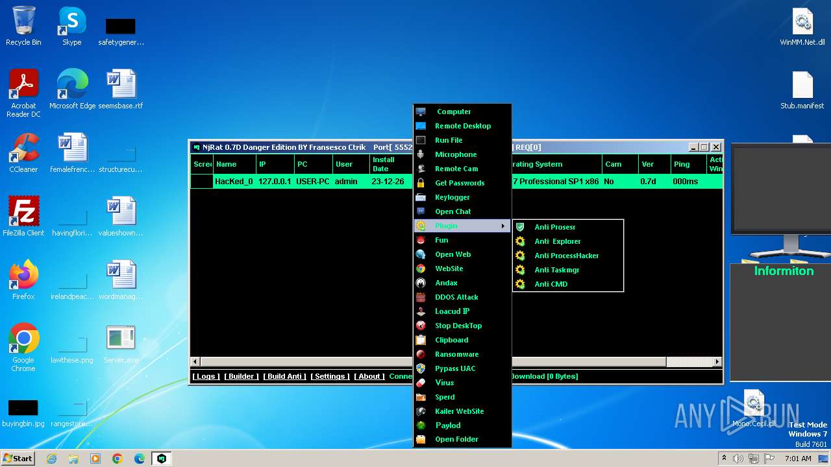Open the [Settings] link

pos(330,376)
